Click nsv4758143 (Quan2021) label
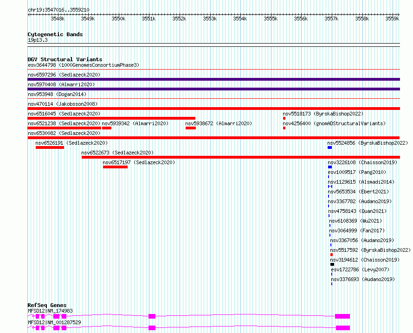 point(357,211)
